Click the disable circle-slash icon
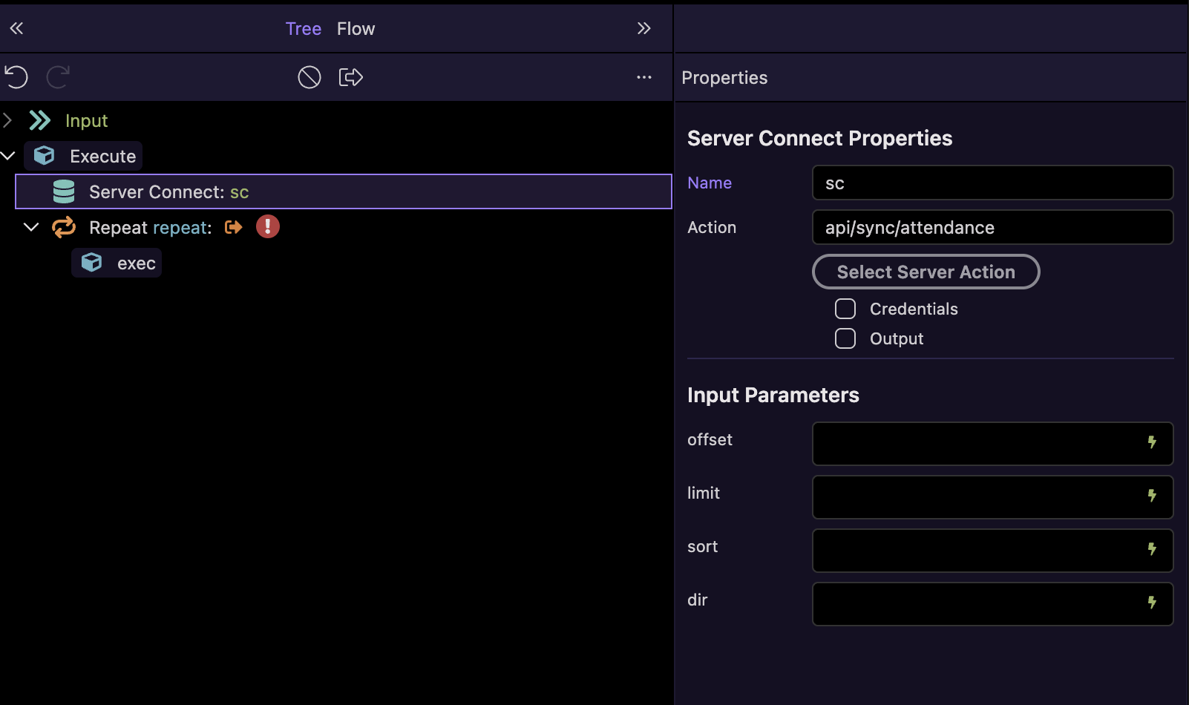The image size is (1189, 705). pos(309,77)
